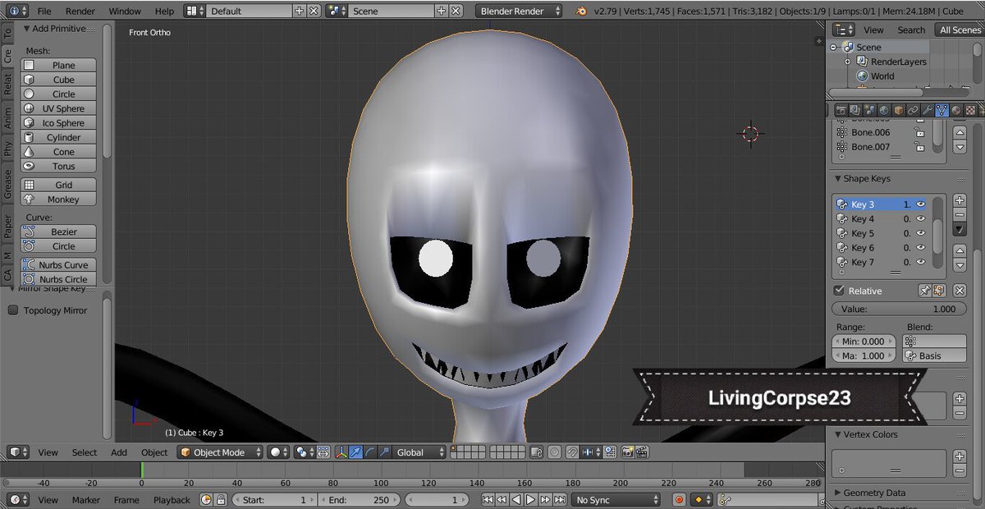
Task: Play the animation in reverse
Action: click(x=516, y=499)
